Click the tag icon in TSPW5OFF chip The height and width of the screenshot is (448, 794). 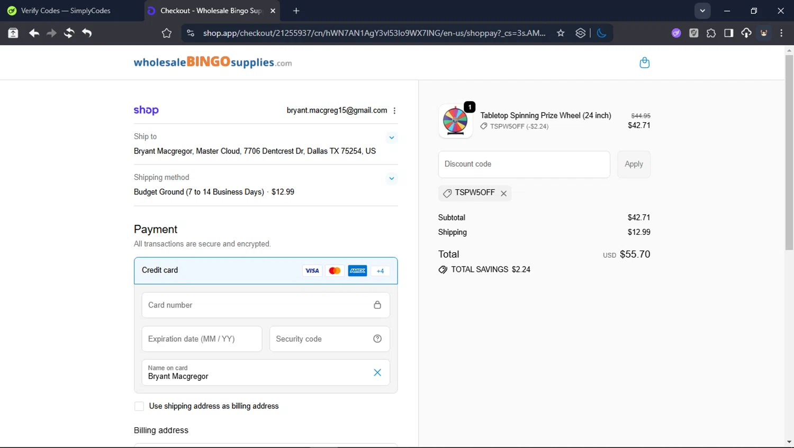tap(447, 194)
